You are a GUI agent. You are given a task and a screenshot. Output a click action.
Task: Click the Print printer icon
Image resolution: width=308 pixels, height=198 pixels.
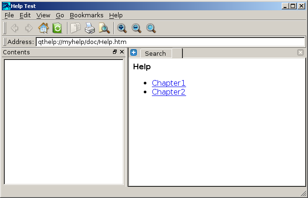click(90, 28)
